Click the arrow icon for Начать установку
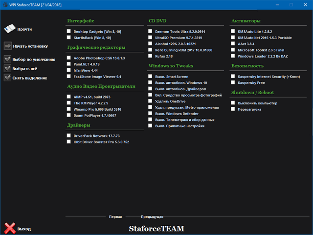Viewport: 313px width, 235px height. (8, 46)
